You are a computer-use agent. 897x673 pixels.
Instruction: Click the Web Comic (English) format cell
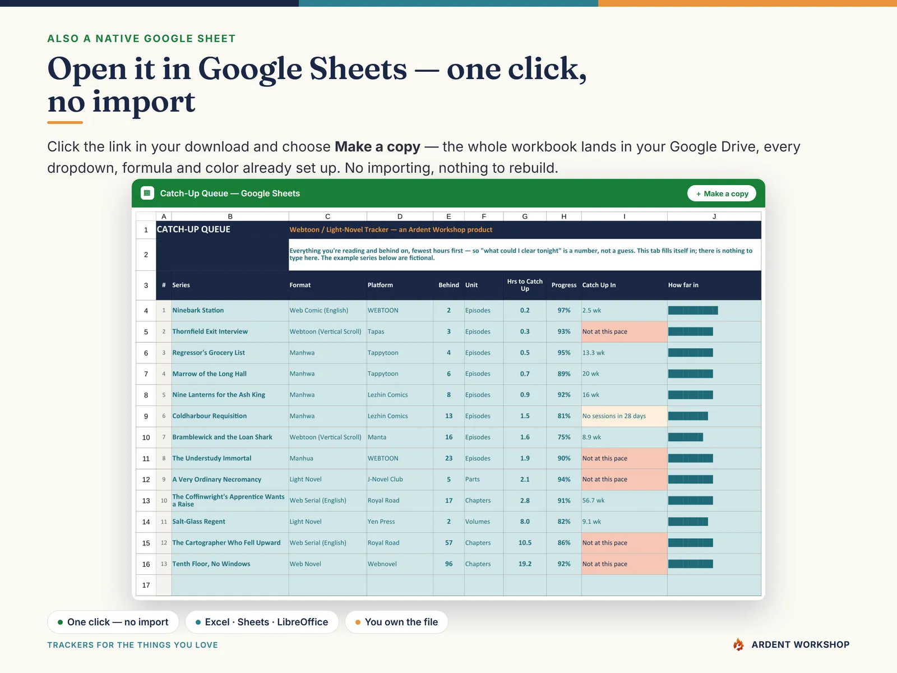click(327, 310)
